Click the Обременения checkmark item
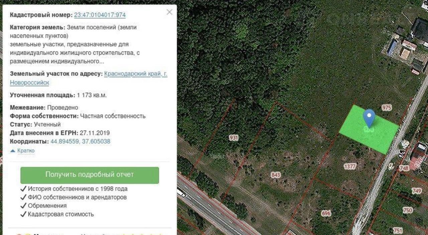 click(x=43, y=206)
